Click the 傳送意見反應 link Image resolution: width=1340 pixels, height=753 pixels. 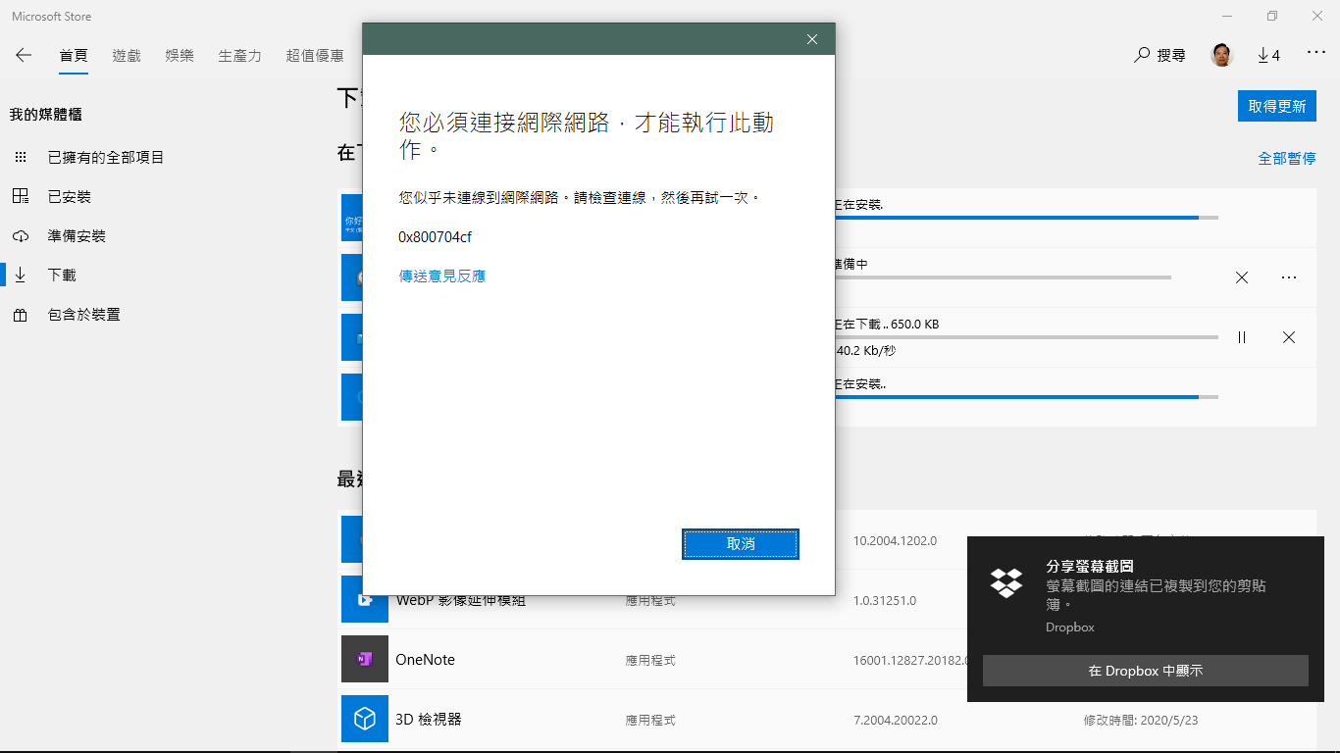coord(442,276)
